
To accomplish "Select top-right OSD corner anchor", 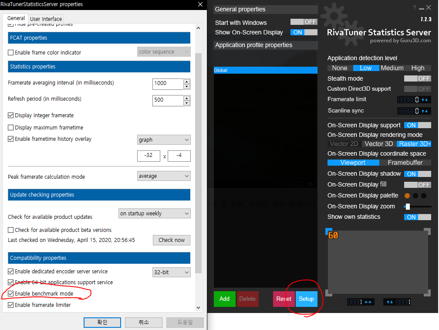I will pos(427,231).
